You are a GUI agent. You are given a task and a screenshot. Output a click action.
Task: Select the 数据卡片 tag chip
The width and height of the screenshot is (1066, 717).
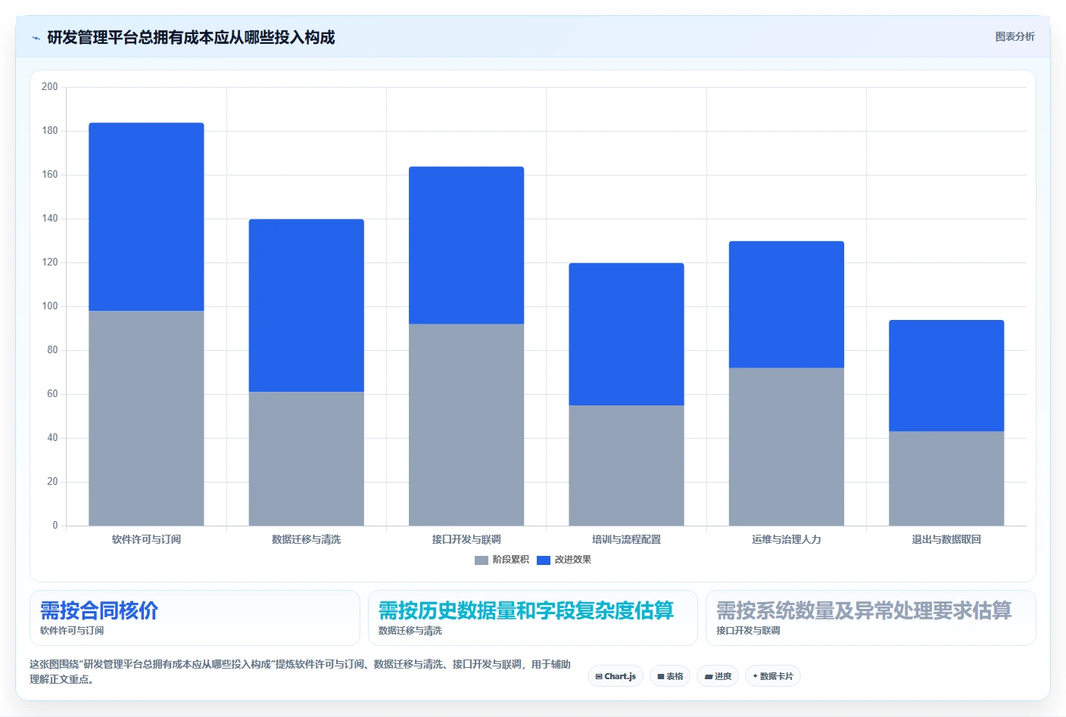pos(773,676)
